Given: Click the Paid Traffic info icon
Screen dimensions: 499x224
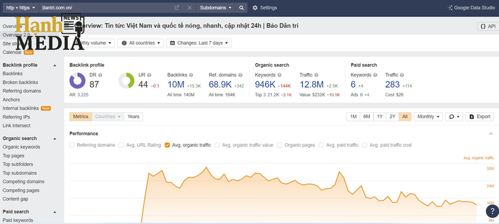Looking at the screenshot, I should coord(402,75).
